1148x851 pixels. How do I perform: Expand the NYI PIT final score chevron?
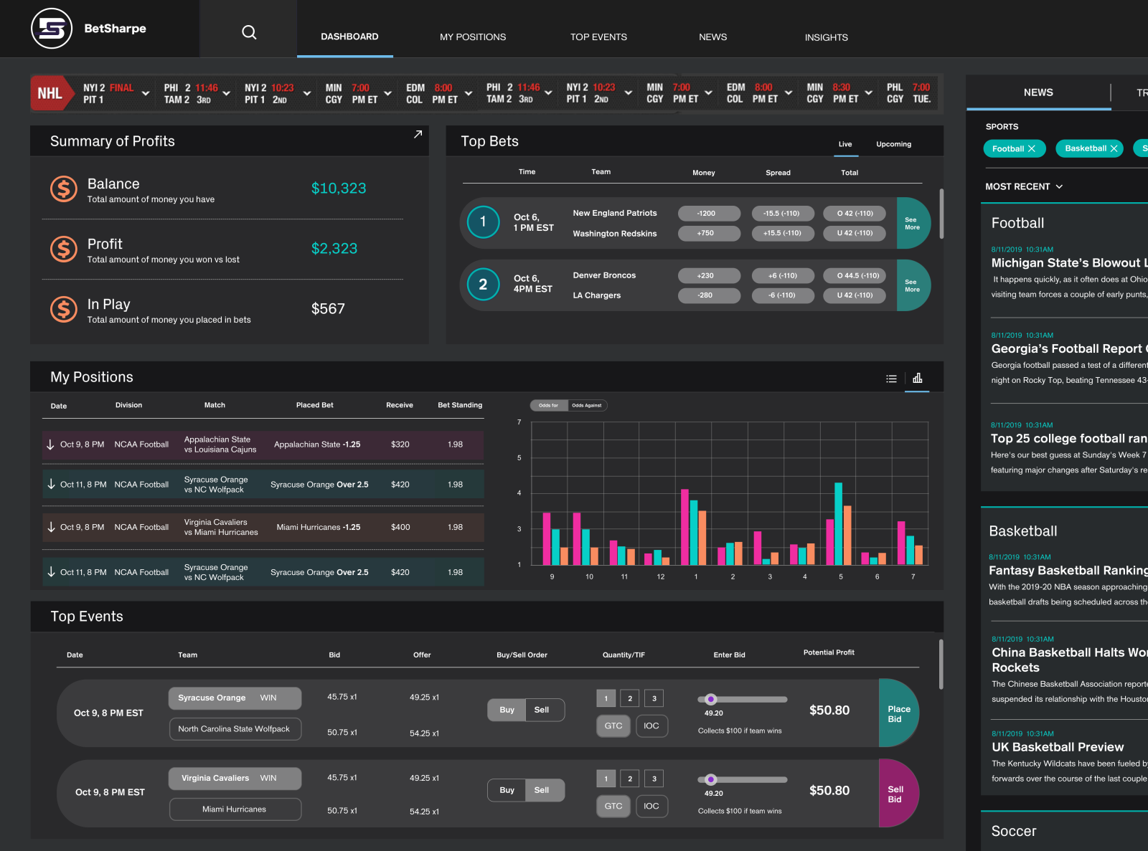(146, 93)
